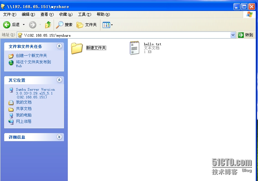Open the 收藏(A) menu
258x181 pixels.
pyautogui.click(x=66, y=14)
